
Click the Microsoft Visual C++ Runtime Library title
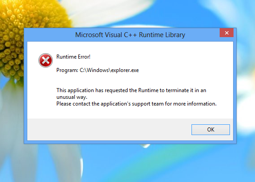130,35
